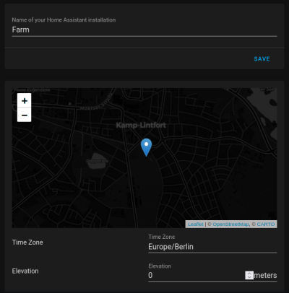
Task: Open the CARTO attribution link
Action: tap(266, 224)
